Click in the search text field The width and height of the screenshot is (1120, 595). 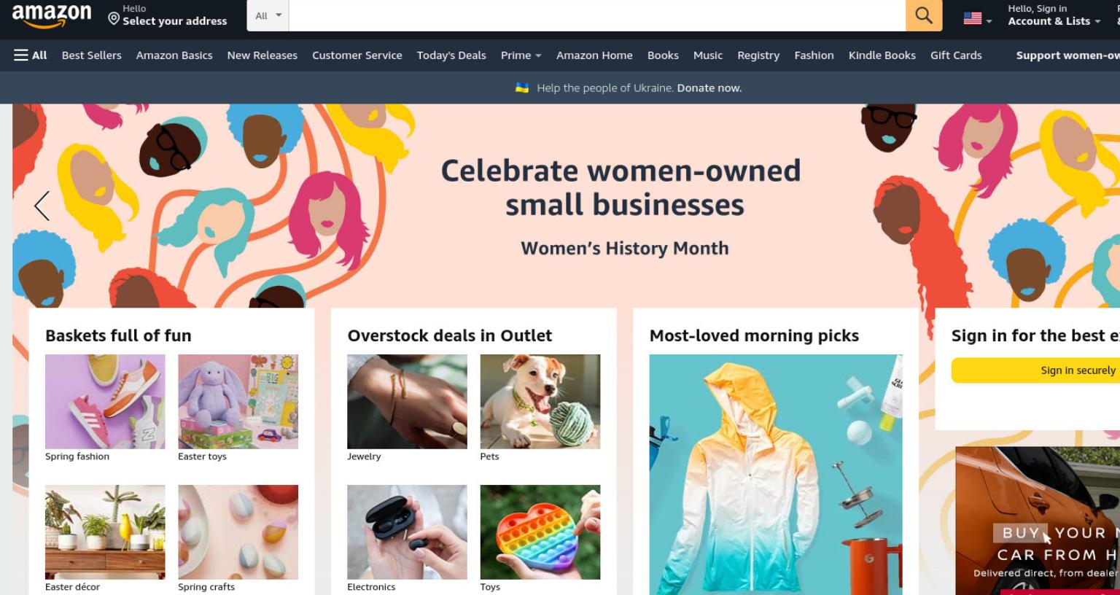597,15
